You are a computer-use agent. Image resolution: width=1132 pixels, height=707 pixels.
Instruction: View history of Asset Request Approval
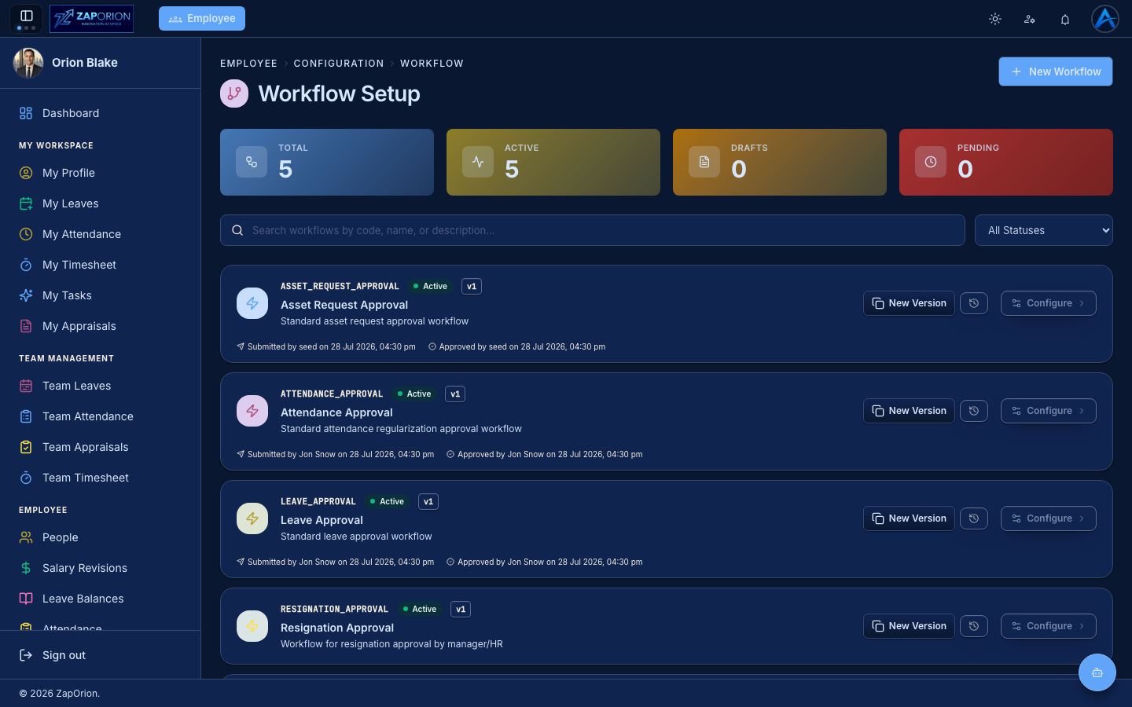coord(974,303)
